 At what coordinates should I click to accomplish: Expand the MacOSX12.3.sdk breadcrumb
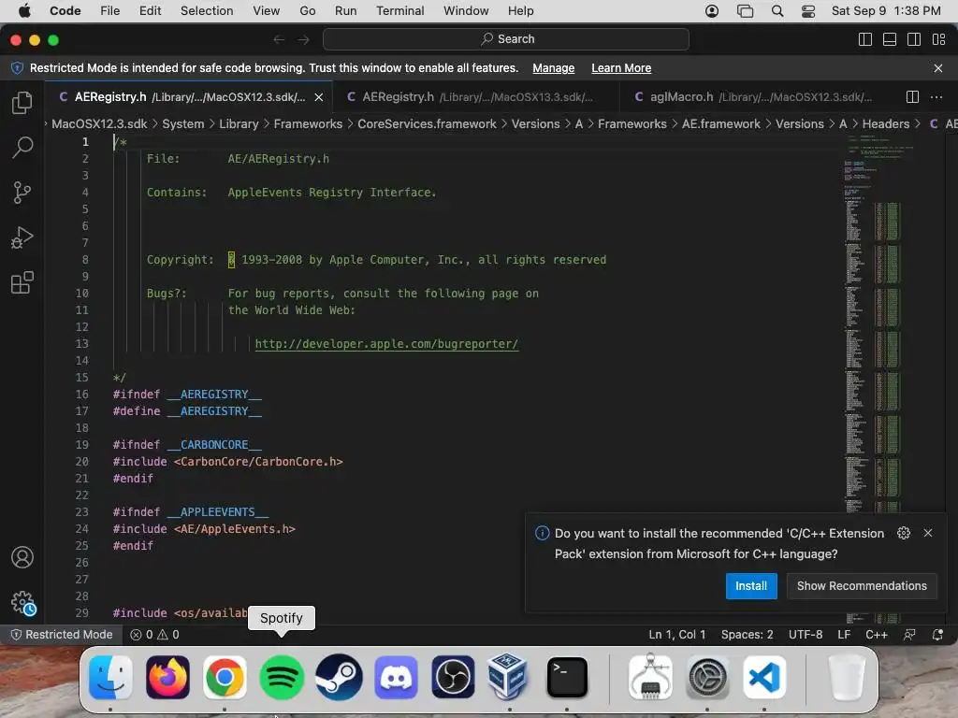coord(99,124)
